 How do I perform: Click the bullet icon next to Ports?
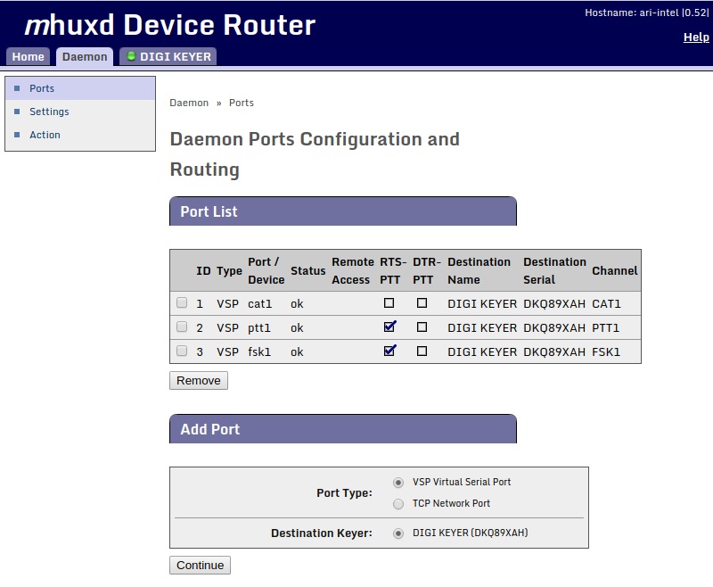17,88
